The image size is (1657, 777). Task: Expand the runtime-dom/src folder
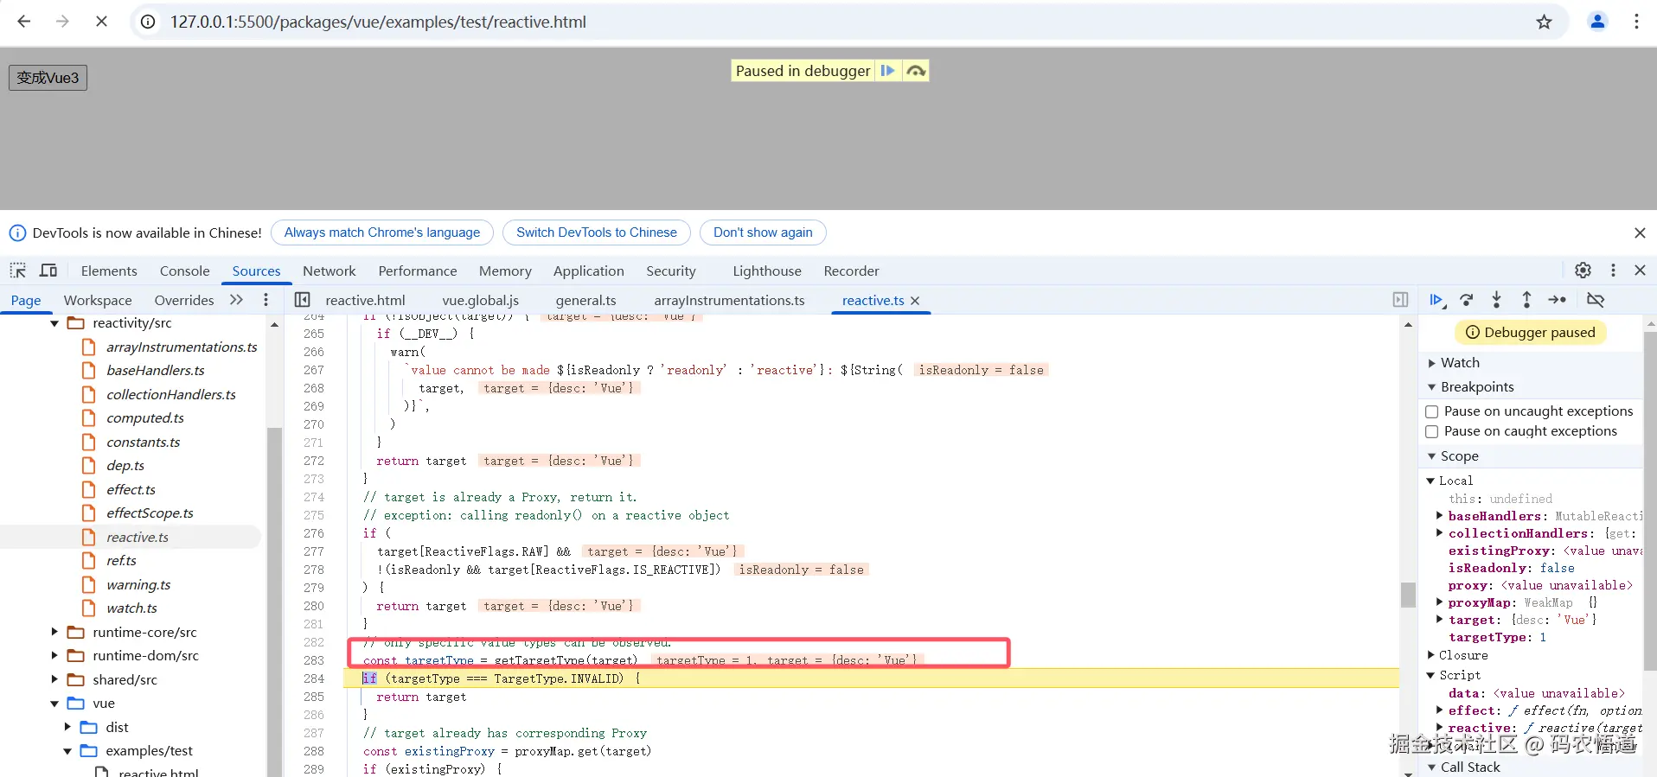point(54,656)
